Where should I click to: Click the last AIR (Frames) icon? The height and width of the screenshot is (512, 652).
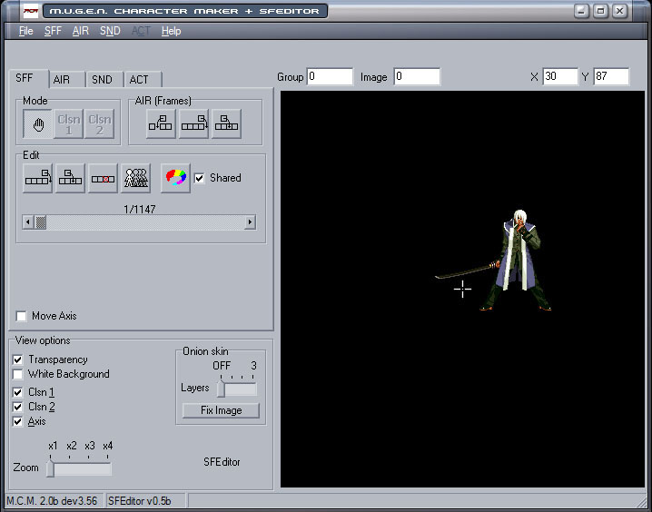(x=226, y=125)
